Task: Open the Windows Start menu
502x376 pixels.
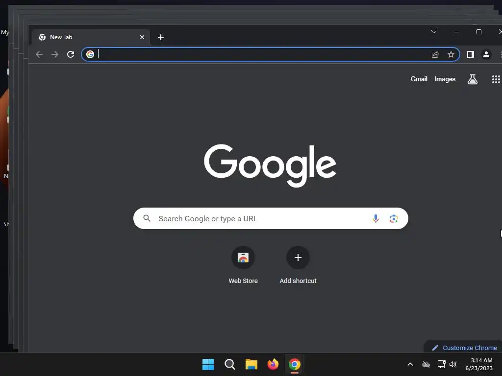Action: (208, 364)
